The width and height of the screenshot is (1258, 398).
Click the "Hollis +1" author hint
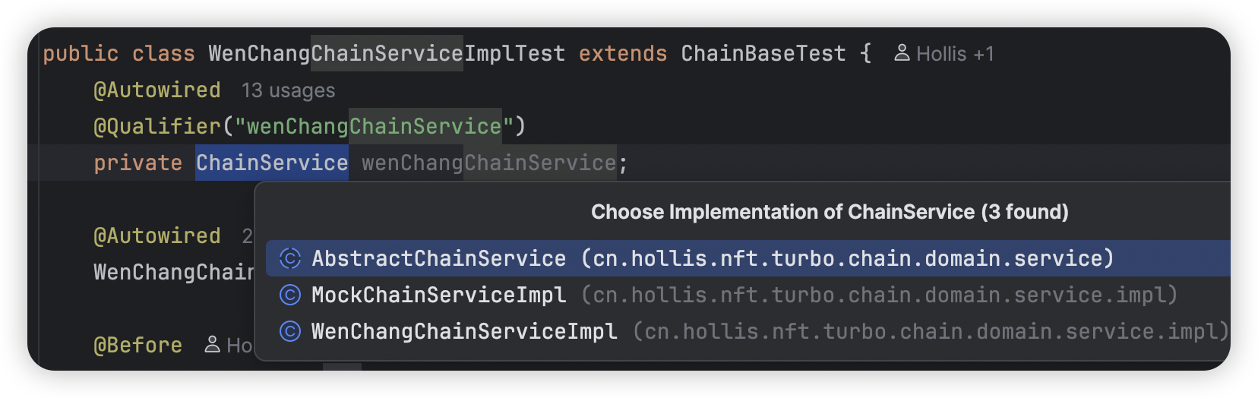(x=955, y=54)
